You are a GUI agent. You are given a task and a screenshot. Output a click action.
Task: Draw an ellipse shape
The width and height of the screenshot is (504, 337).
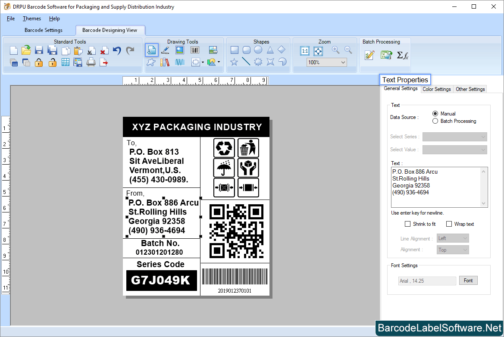(x=258, y=50)
